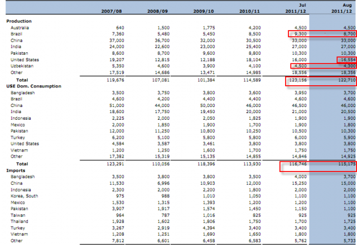Select Bangladesh consumption value 3,950

tap(301, 93)
